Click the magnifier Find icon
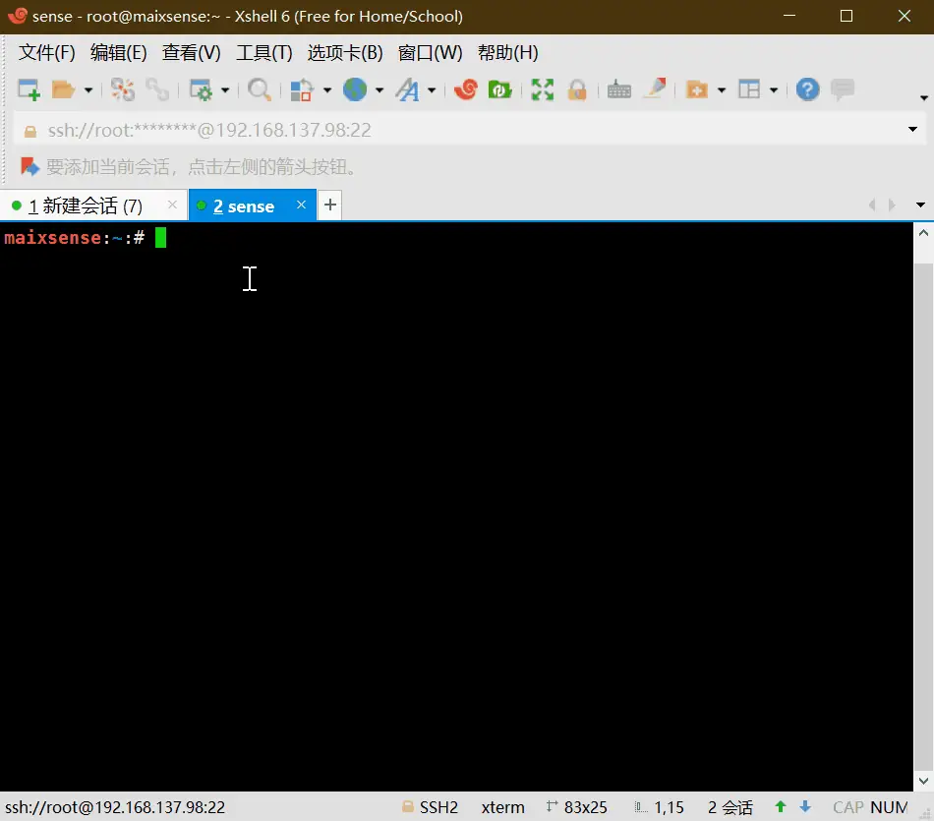Screen dimensions: 934x821 (x=260, y=89)
